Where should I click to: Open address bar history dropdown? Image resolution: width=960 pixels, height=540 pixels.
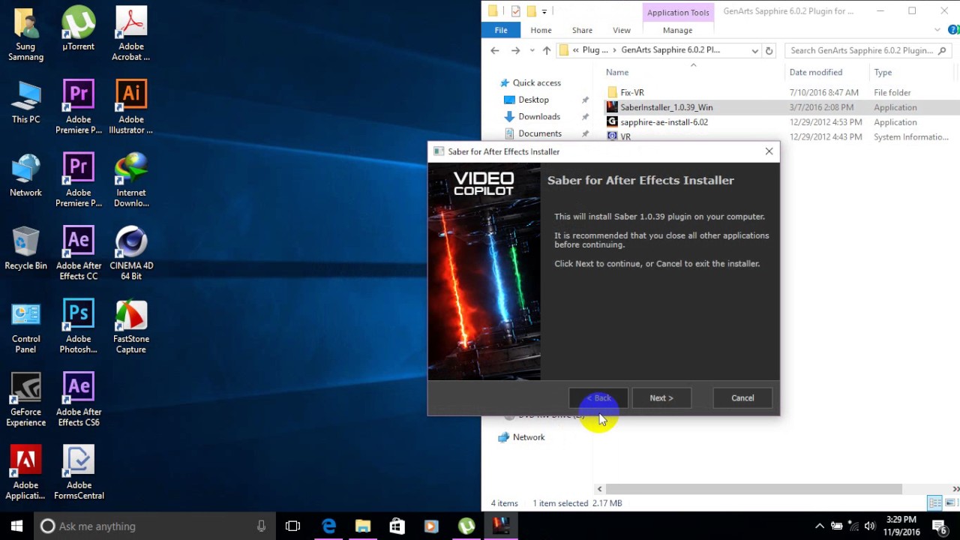coord(754,50)
